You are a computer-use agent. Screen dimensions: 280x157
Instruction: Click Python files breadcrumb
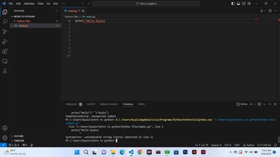(x=71, y=17)
